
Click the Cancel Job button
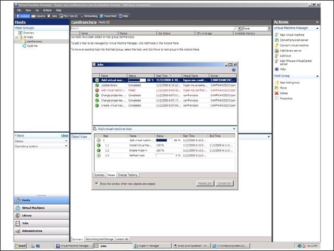pos(224,184)
